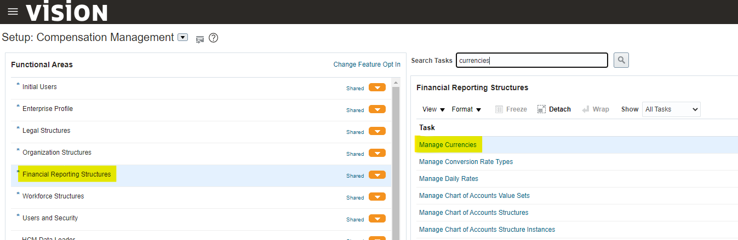Click the Change Feature Opt In link
Image resolution: width=738 pixels, height=240 pixels.
367,65
